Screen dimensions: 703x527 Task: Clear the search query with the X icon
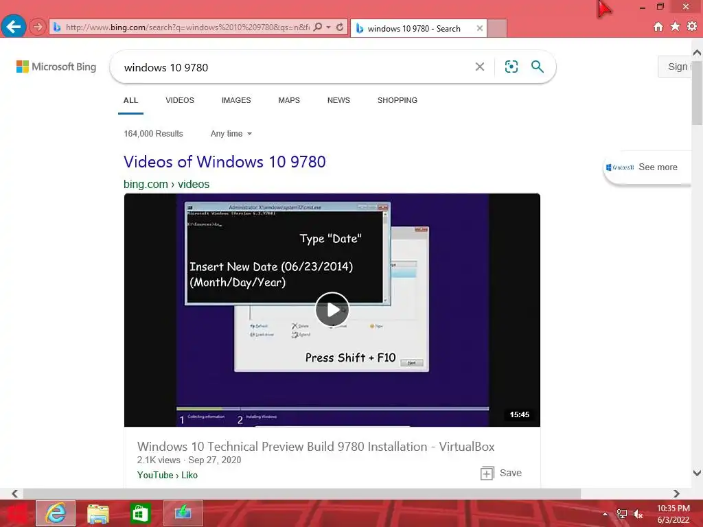click(480, 67)
